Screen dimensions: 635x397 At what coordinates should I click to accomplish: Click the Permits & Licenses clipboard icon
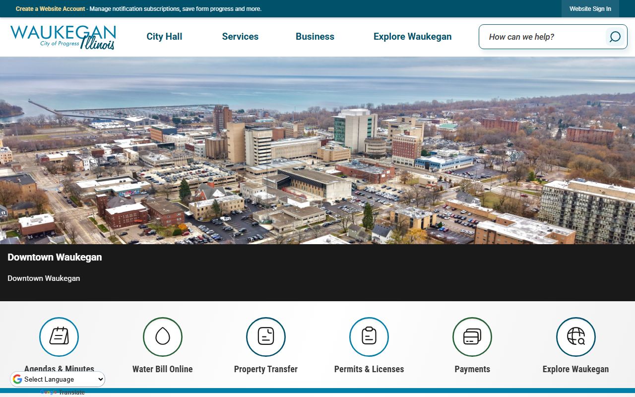tap(369, 337)
